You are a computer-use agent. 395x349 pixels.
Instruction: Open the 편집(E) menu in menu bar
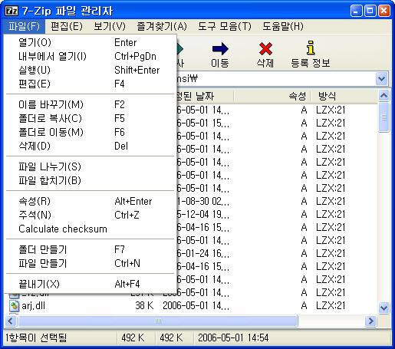point(67,26)
